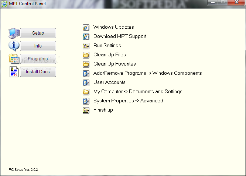Open Download MPT Support
The height and width of the screenshot is (176, 246).
click(x=120, y=36)
